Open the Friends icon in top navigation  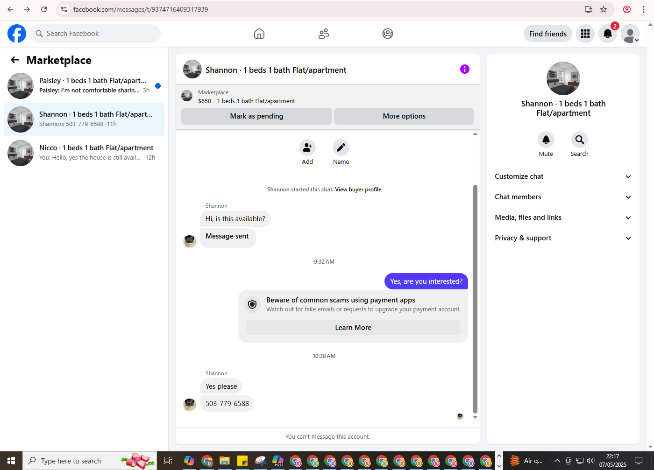(324, 34)
